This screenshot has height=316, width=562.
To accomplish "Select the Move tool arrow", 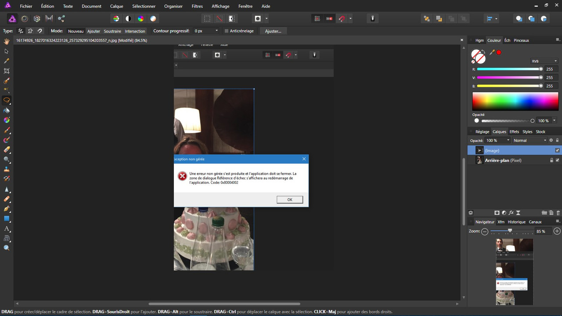I will (x=7, y=51).
